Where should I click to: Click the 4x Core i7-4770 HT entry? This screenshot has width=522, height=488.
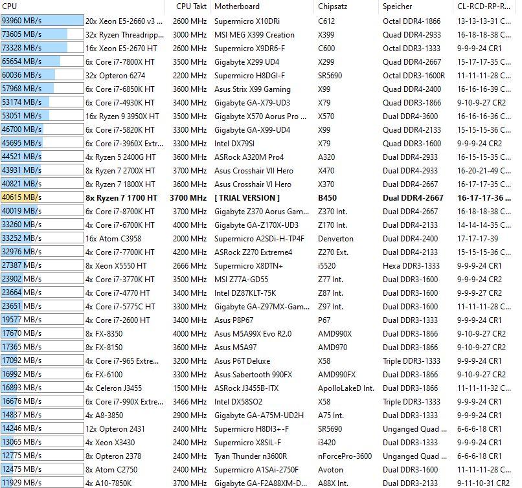tap(117, 293)
